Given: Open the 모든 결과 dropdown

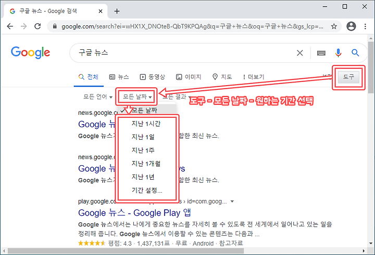Looking at the screenshot, I should 177,97.
